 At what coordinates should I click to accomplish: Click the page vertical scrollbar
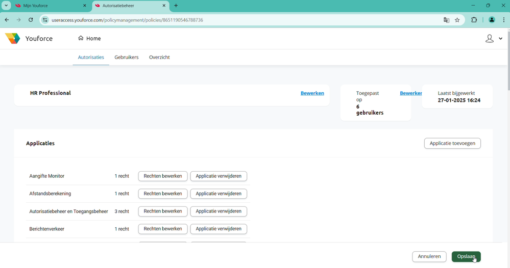(508, 60)
